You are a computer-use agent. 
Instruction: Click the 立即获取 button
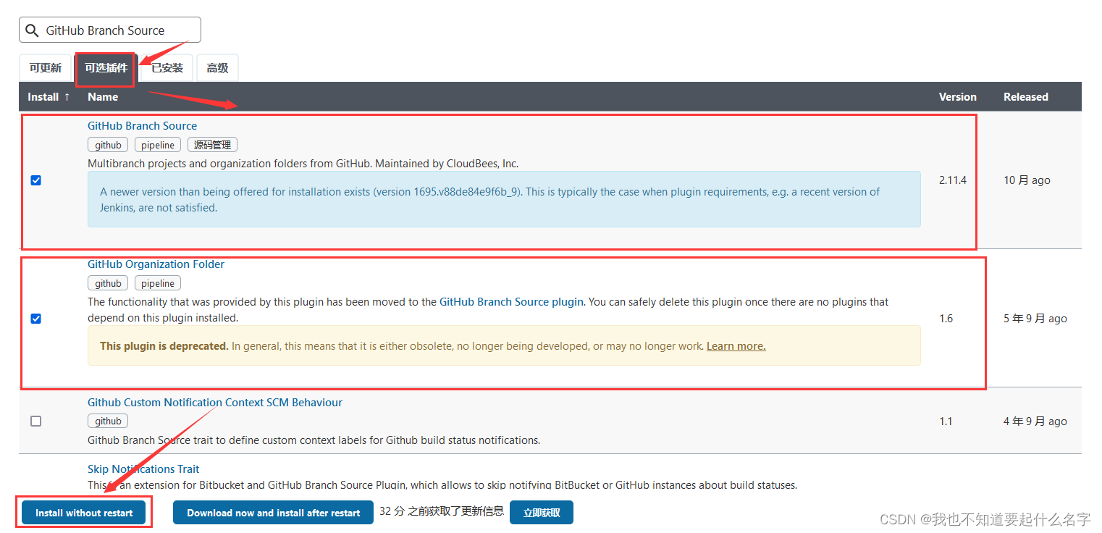pyautogui.click(x=542, y=513)
